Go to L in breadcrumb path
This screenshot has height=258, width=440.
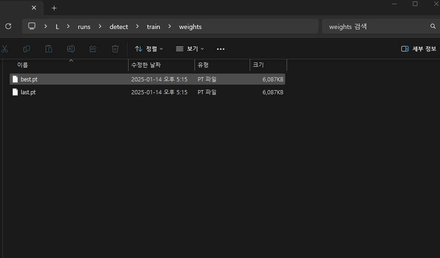(x=57, y=27)
